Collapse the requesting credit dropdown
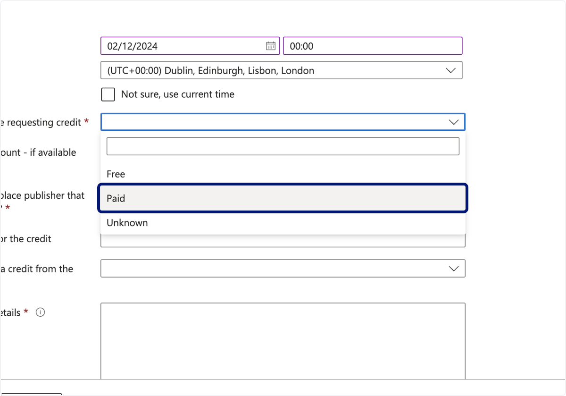Viewport: 566px width, 396px height. [283, 122]
